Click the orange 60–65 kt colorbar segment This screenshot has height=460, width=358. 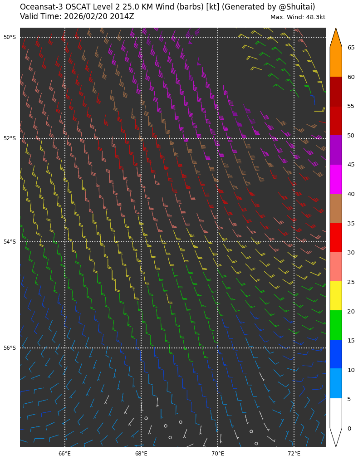(335, 62)
